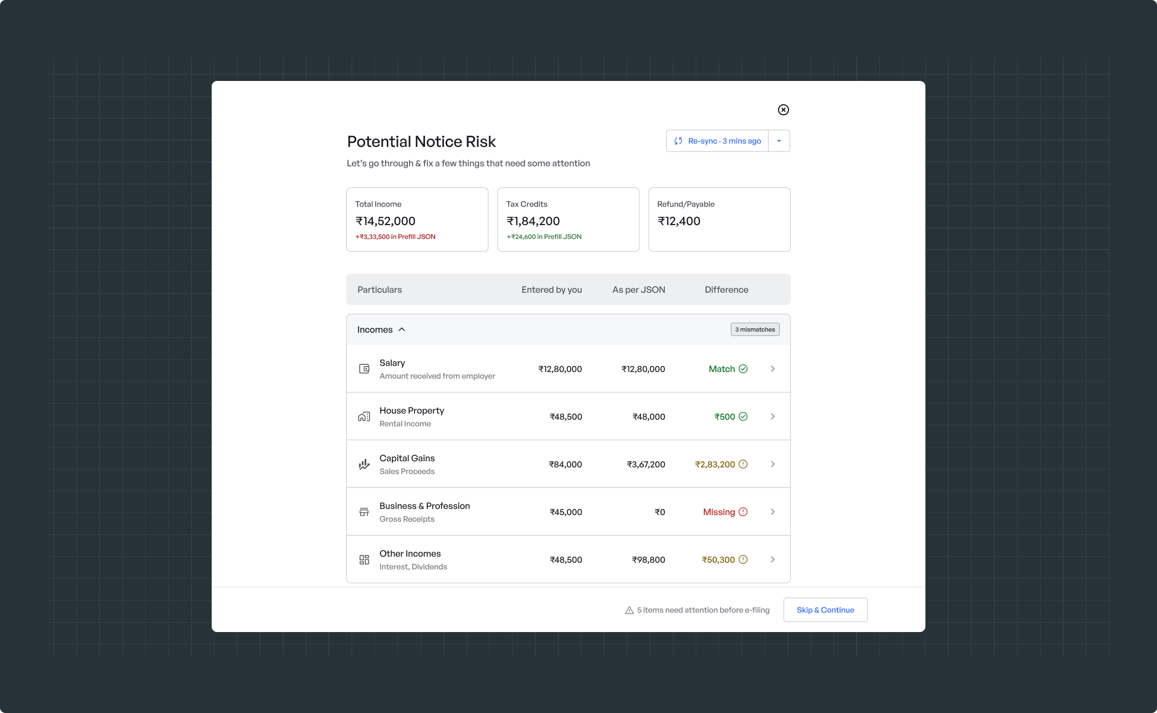1157x713 pixels.
Task: Click '+₹24,600 in Prefill JSON' text
Action: pos(544,237)
